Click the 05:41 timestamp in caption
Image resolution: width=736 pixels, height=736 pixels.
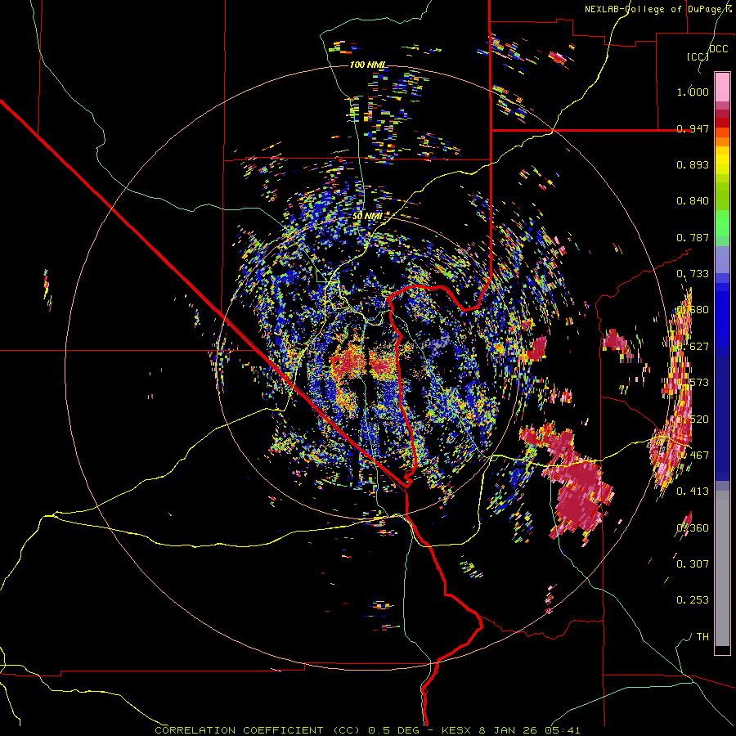pos(563,730)
